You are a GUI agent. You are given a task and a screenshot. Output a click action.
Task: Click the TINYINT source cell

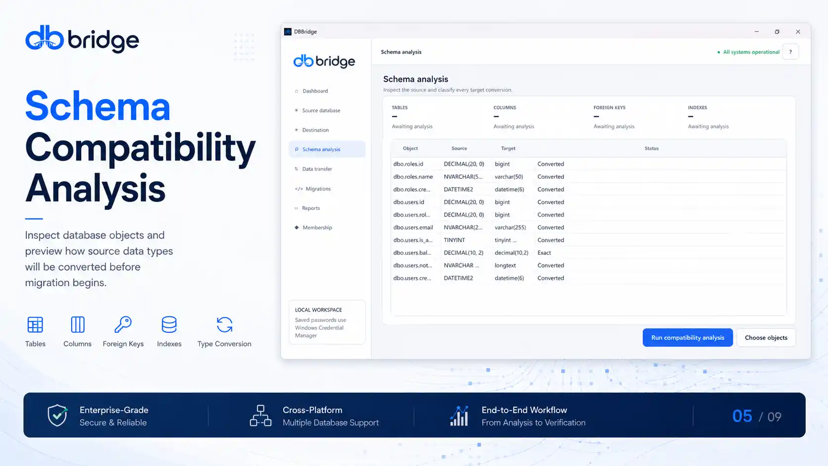(x=455, y=240)
